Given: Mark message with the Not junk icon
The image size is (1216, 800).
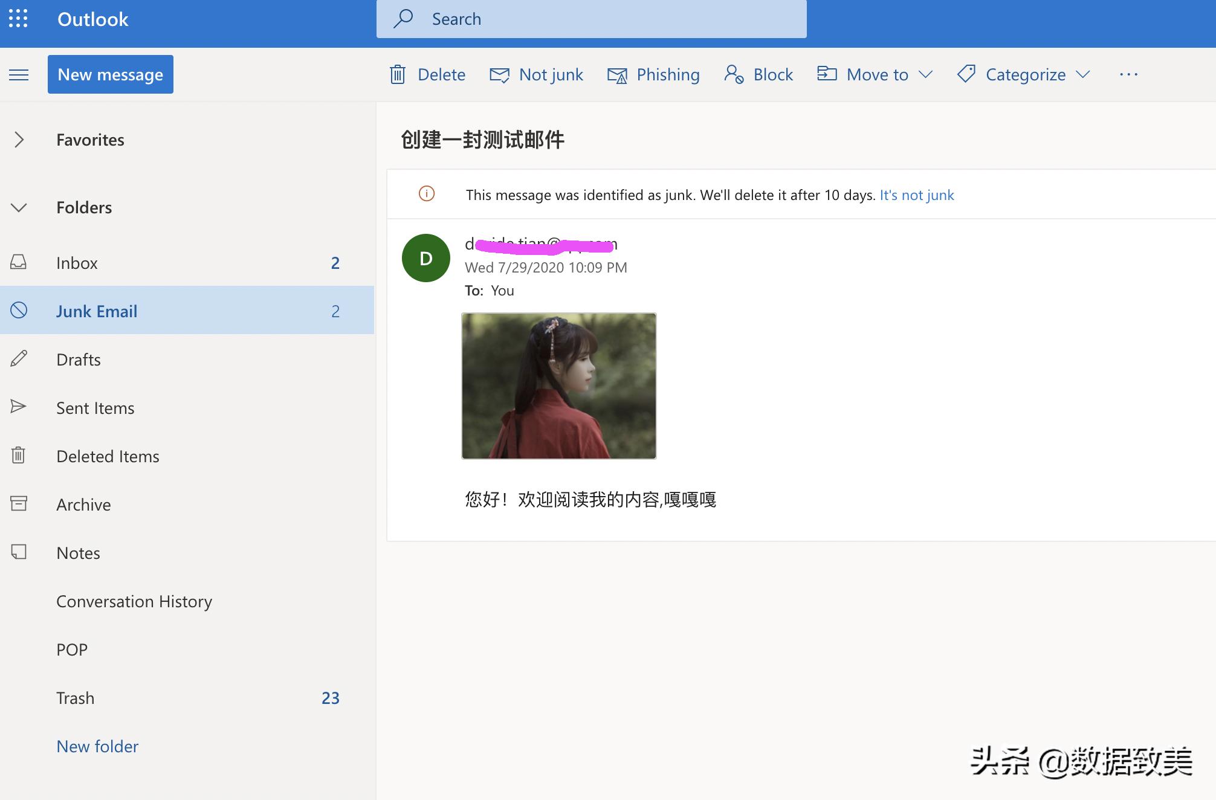Looking at the screenshot, I should [499, 74].
